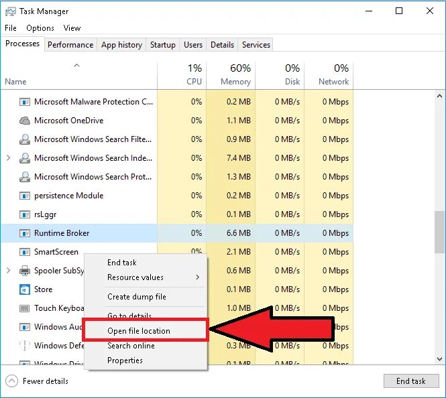Maximize the Task Manager window
Viewport: 446px width, 398px height.
tap(399, 11)
